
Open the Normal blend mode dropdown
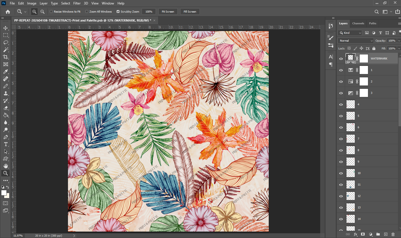coord(356,41)
